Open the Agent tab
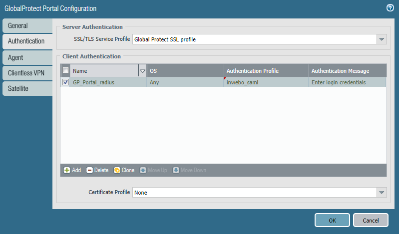This screenshot has width=399, height=234. [x=27, y=58]
